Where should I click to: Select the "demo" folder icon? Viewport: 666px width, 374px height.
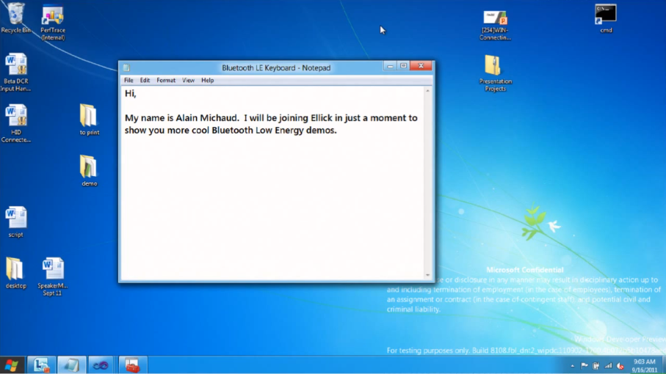coord(89,171)
